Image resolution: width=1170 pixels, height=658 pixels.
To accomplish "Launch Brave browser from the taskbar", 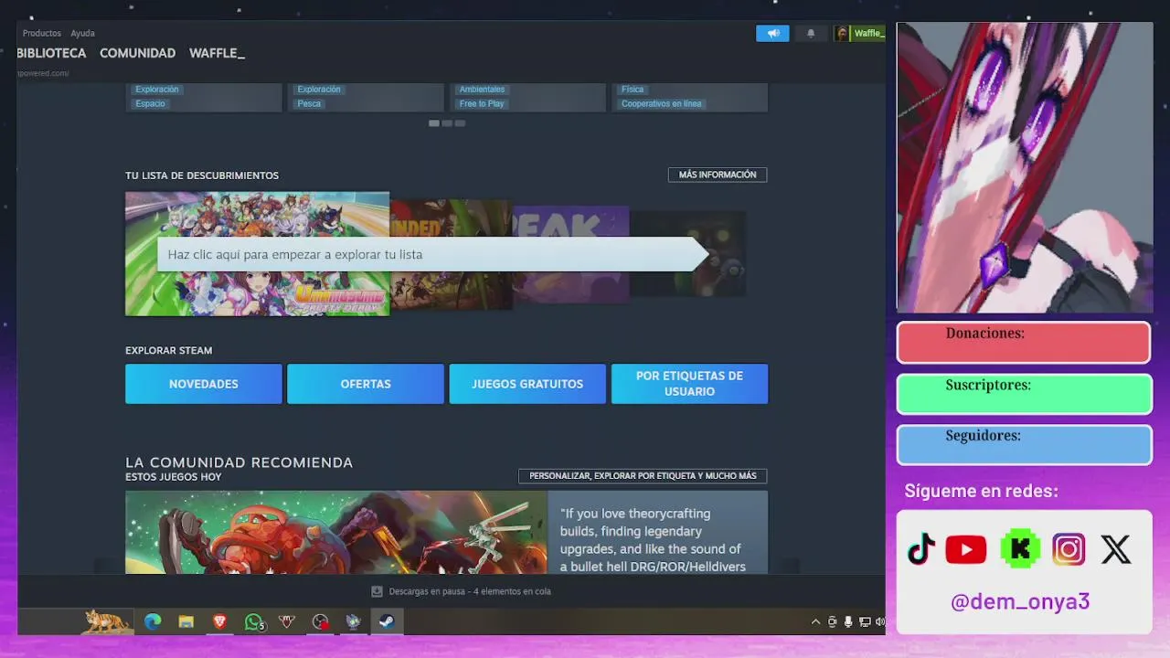I will (219, 621).
